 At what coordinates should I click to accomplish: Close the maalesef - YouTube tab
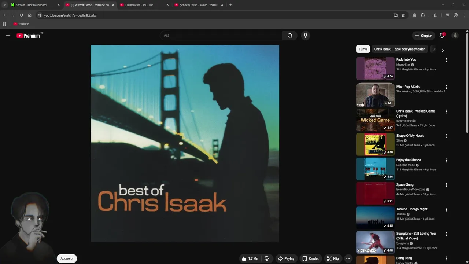167,5
